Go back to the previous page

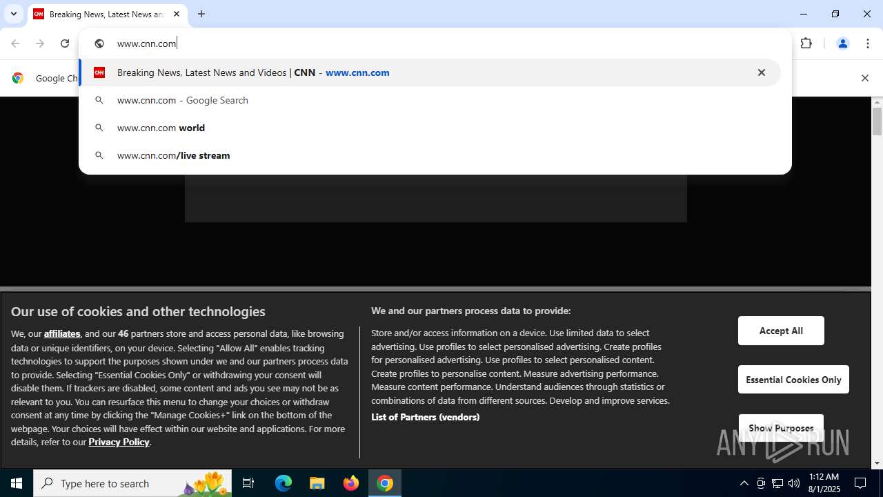tap(15, 43)
